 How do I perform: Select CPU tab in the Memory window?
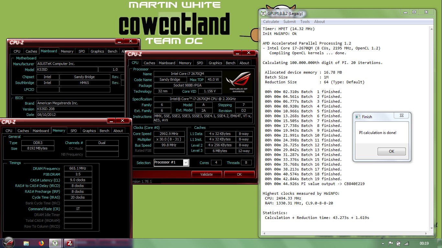9,131
